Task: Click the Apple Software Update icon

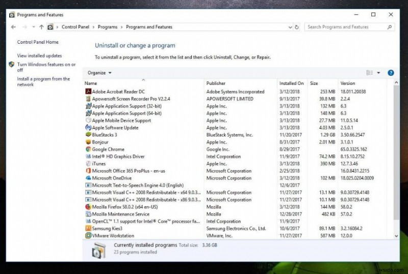Action: pos(88,128)
